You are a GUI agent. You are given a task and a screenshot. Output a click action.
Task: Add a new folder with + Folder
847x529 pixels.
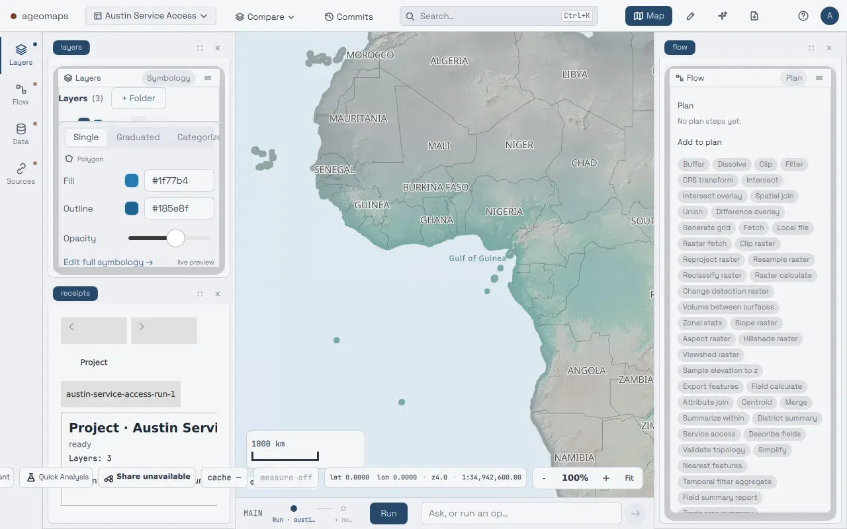point(138,99)
